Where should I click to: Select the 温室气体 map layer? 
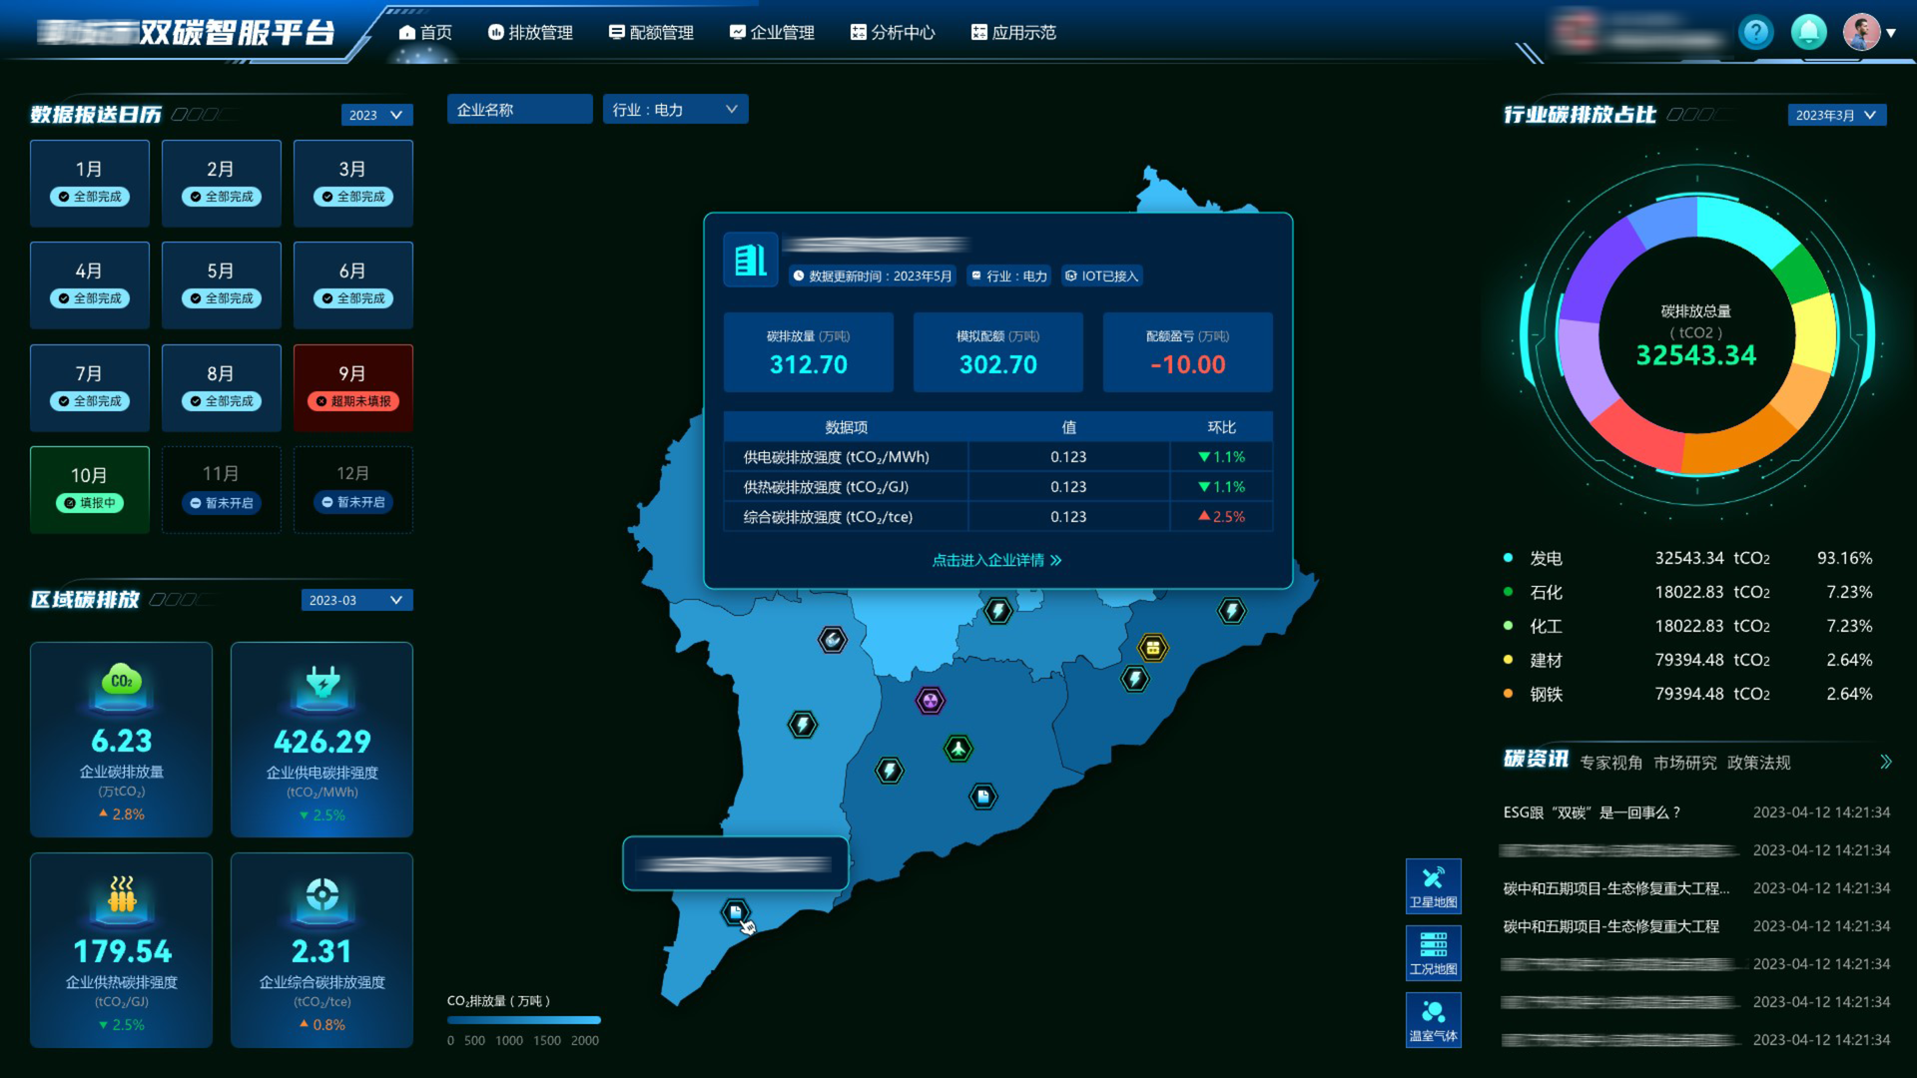click(x=1433, y=1019)
